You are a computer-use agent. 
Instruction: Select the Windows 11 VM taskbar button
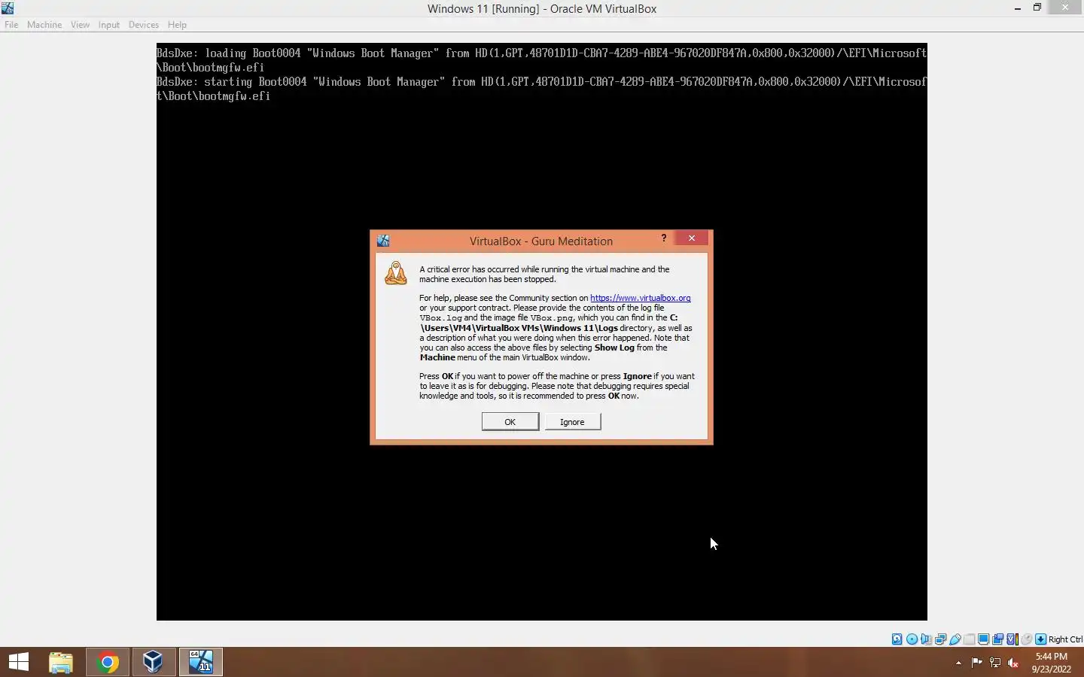click(200, 662)
